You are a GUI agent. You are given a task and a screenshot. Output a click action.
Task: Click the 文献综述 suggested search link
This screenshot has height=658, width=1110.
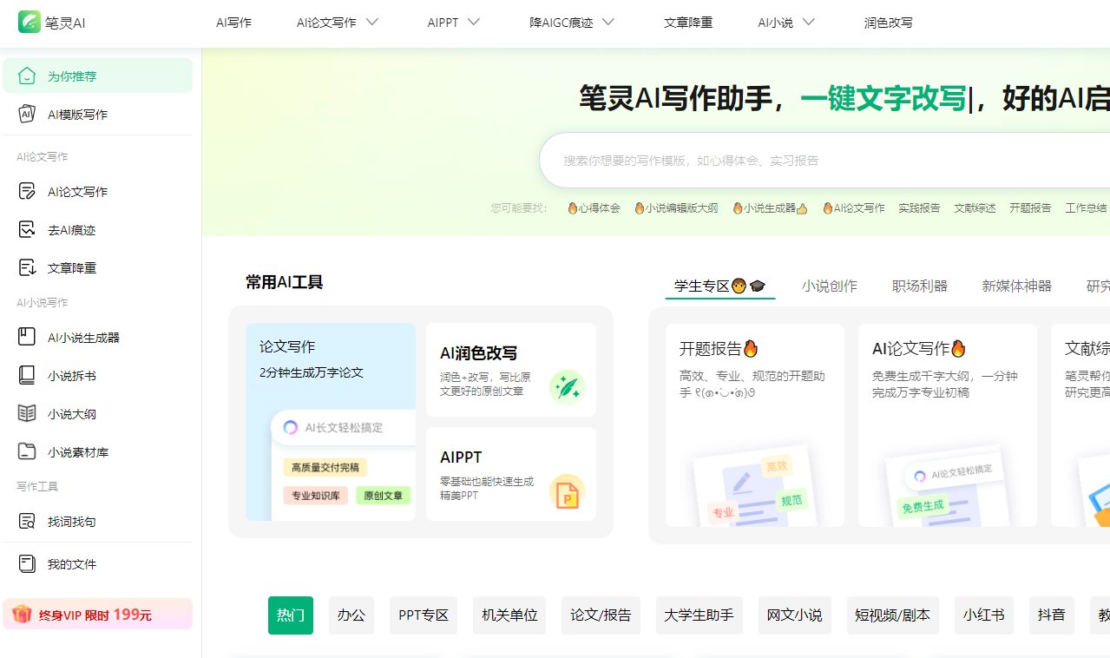975,208
